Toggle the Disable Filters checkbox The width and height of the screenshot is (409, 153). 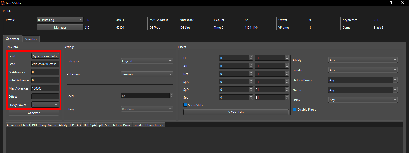tap(294, 109)
